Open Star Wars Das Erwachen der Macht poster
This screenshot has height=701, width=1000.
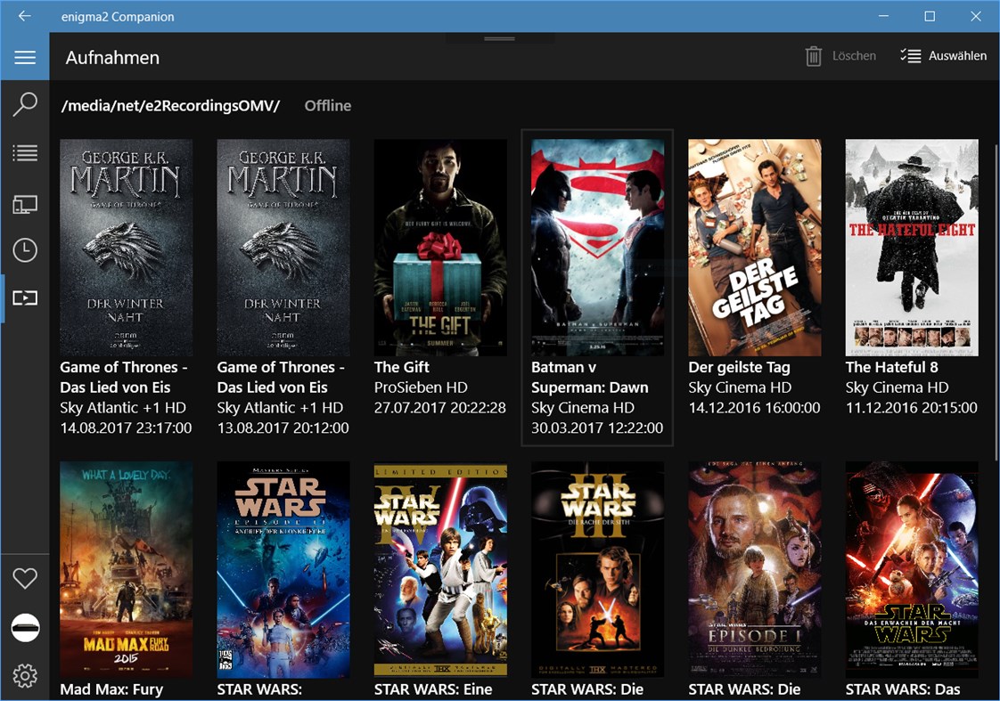[x=912, y=570]
